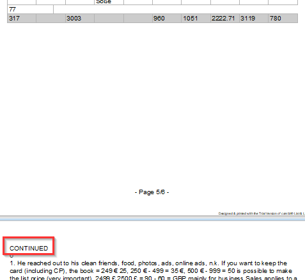This screenshot has width=305, height=280.
Task: Click the Solse table cell
Action: [x=109, y=2]
